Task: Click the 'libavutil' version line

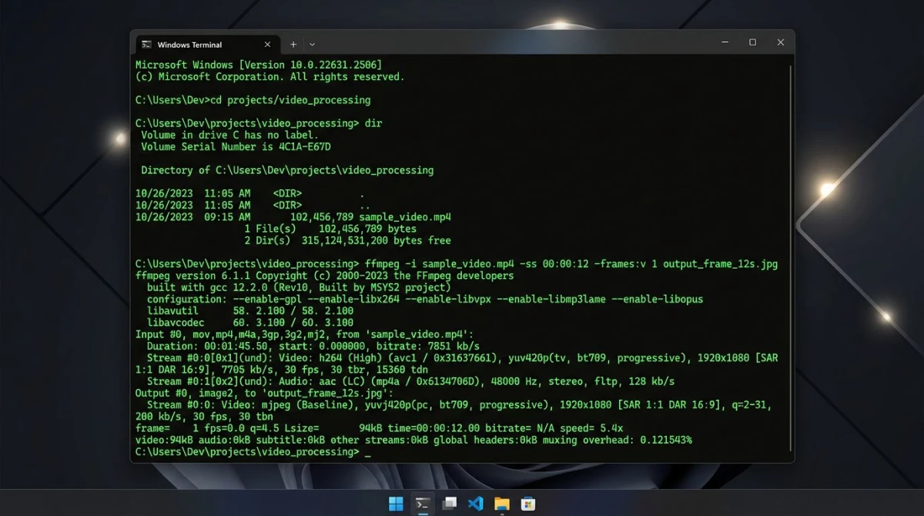Action: point(250,311)
